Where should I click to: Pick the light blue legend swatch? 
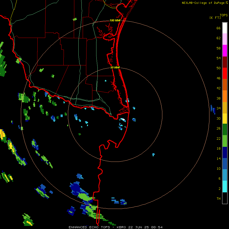(225, 175)
